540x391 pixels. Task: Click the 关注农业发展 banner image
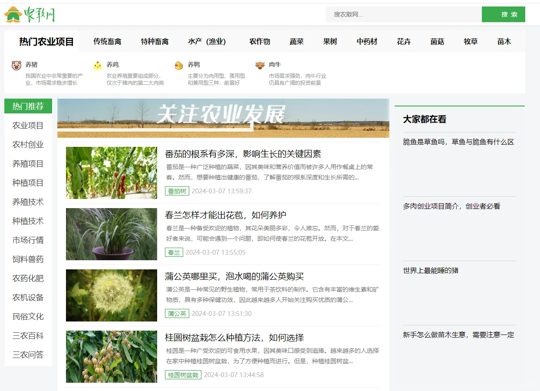coord(224,118)
